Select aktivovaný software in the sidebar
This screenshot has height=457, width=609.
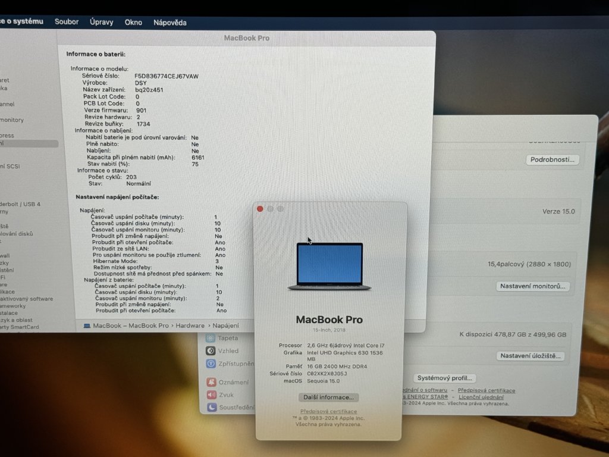pos(26,299)
